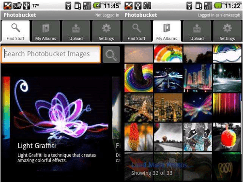
Task: Open the colorful city skyline thumbnail
Action: tap(197, 78)
